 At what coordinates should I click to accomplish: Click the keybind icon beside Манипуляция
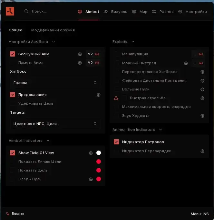tap(201, 54)
